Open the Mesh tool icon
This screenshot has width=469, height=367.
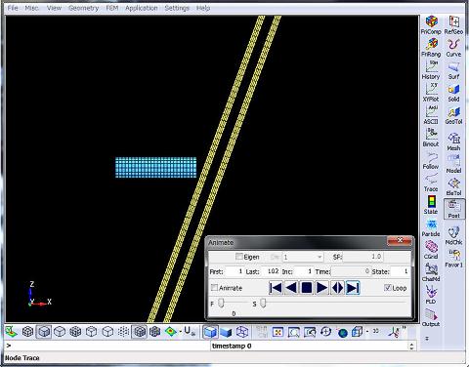point(453,142)
